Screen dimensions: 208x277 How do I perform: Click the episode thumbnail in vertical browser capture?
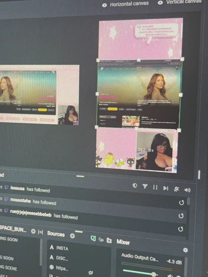[131, 121]
